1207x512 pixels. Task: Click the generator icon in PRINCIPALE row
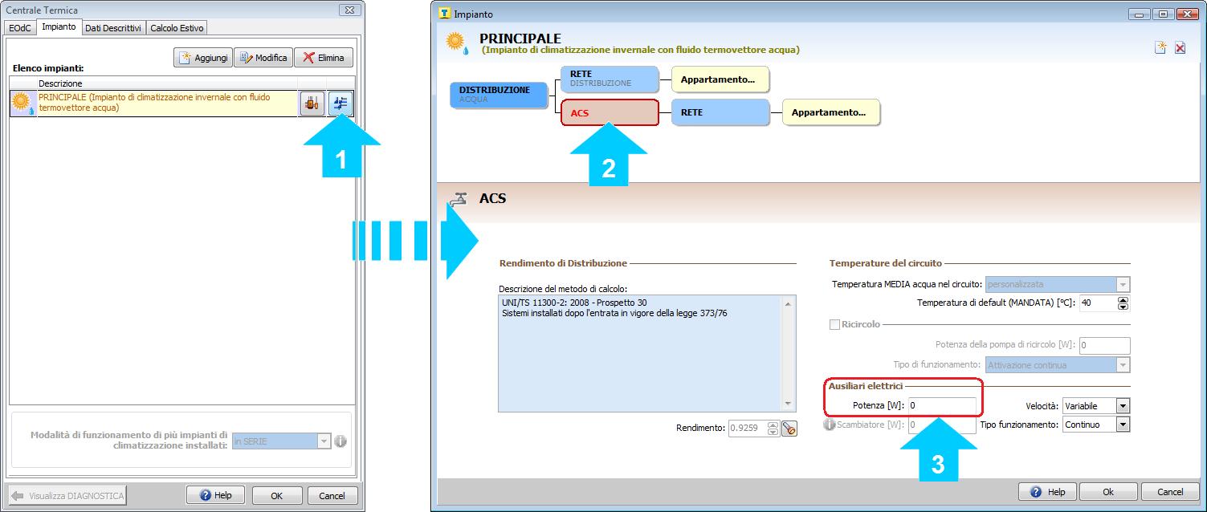click(312, 104)
